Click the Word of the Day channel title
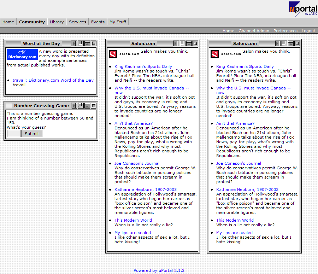318x274 pixels. point(42,43)
